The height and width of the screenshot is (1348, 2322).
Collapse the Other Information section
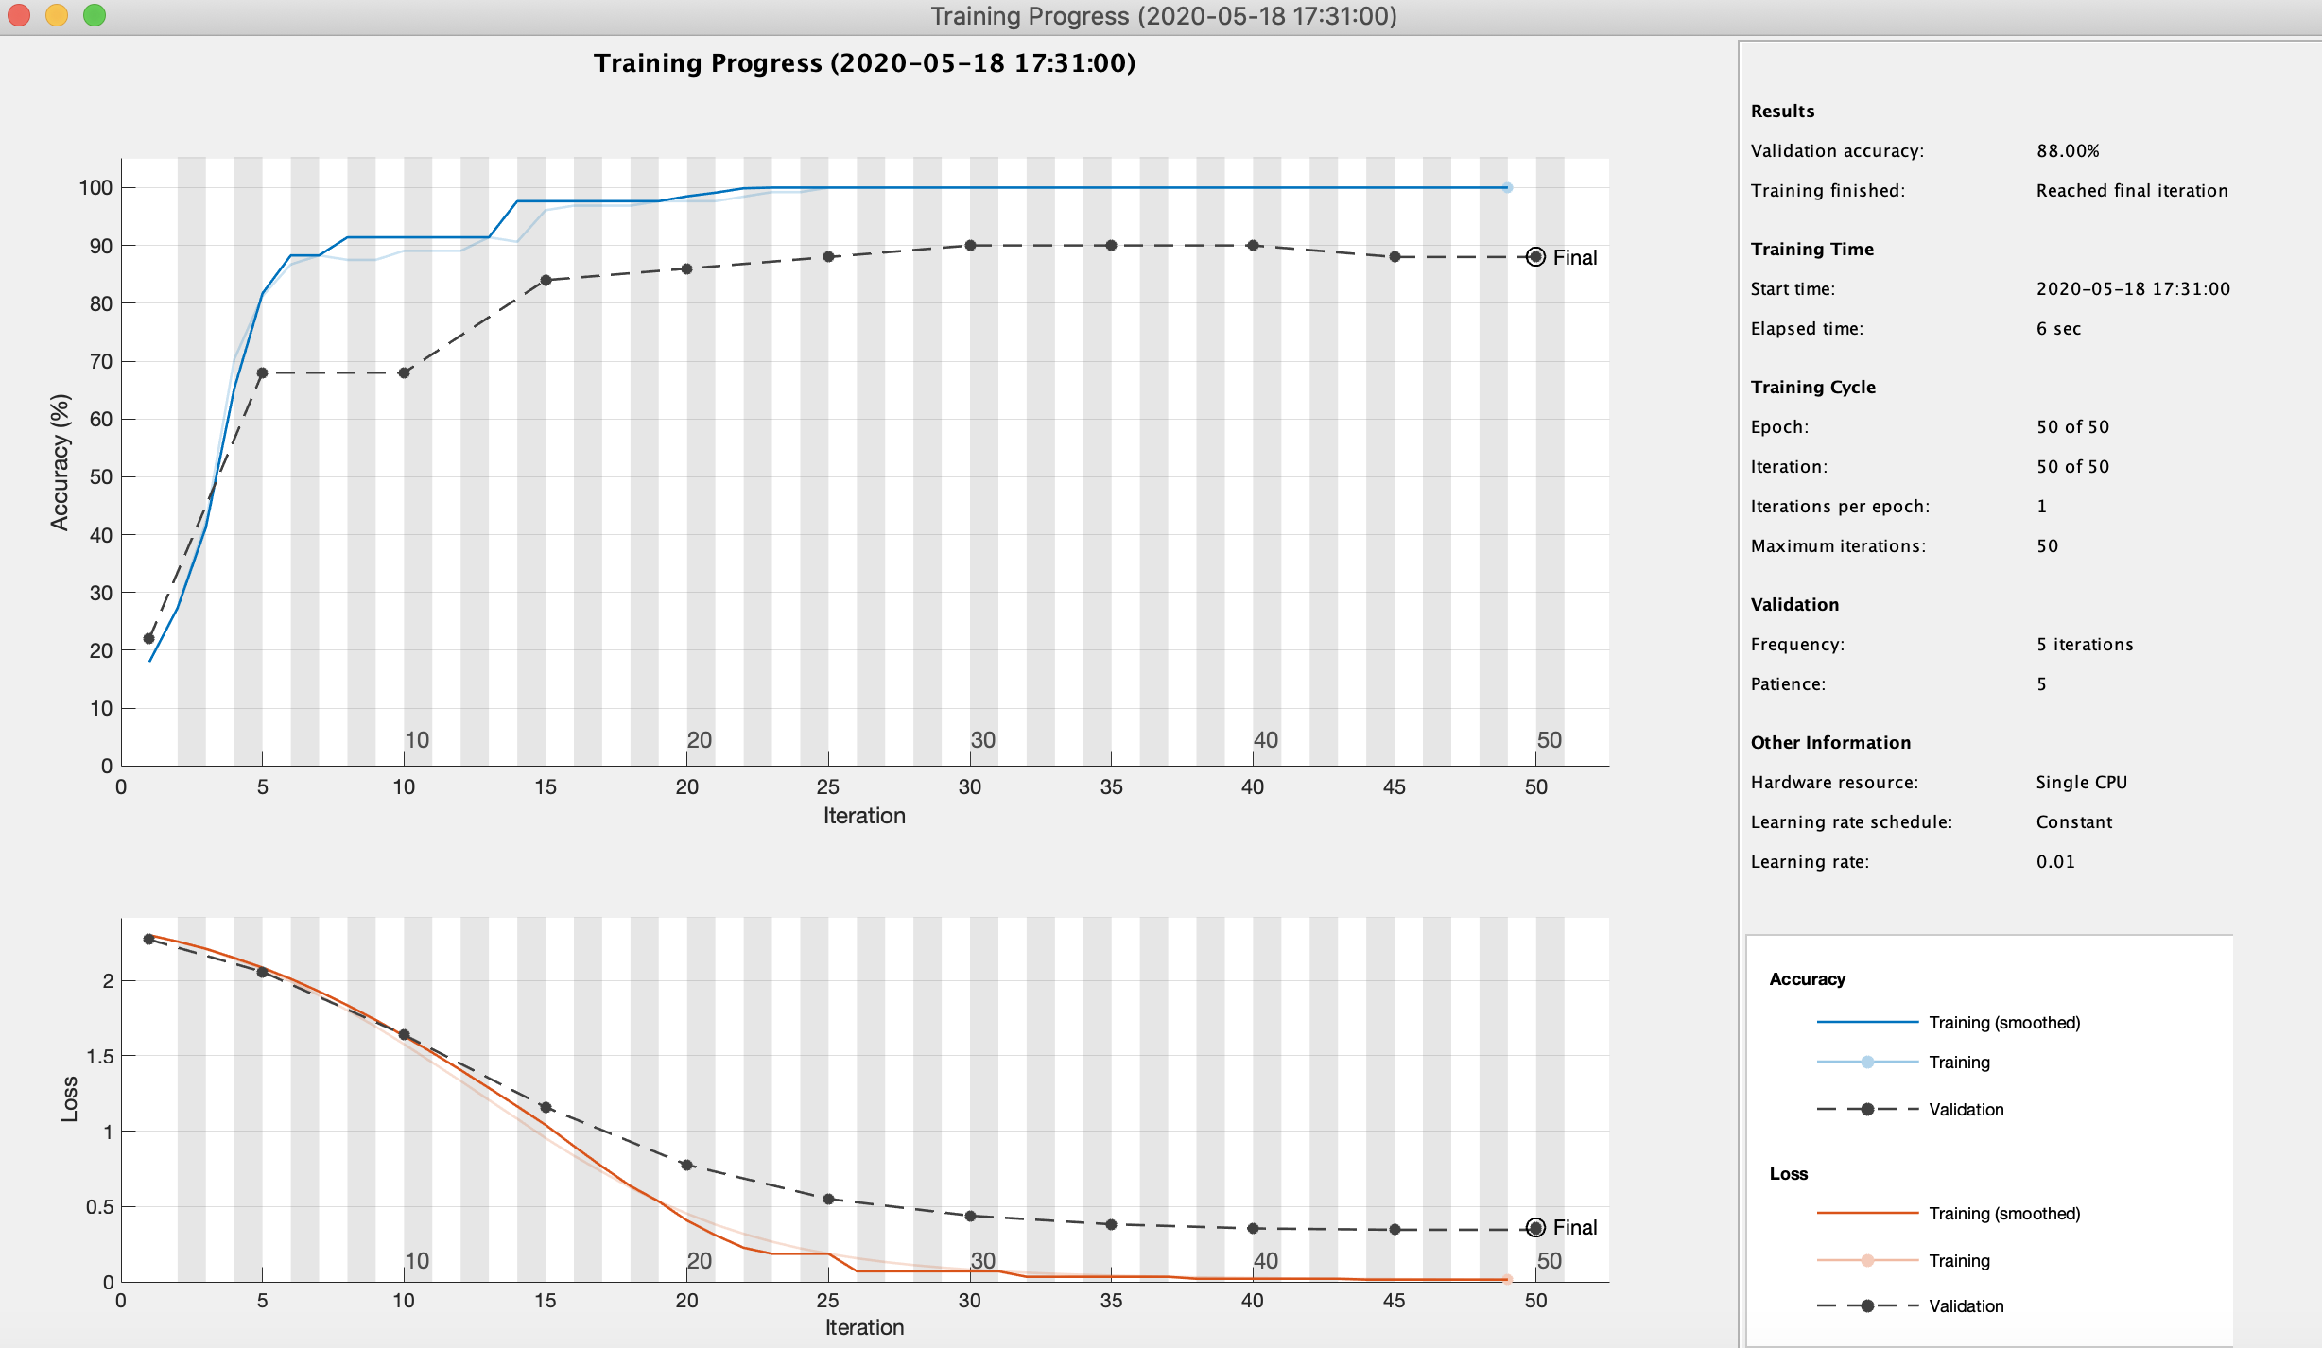pyautogui.click(x=1830, y=743)
